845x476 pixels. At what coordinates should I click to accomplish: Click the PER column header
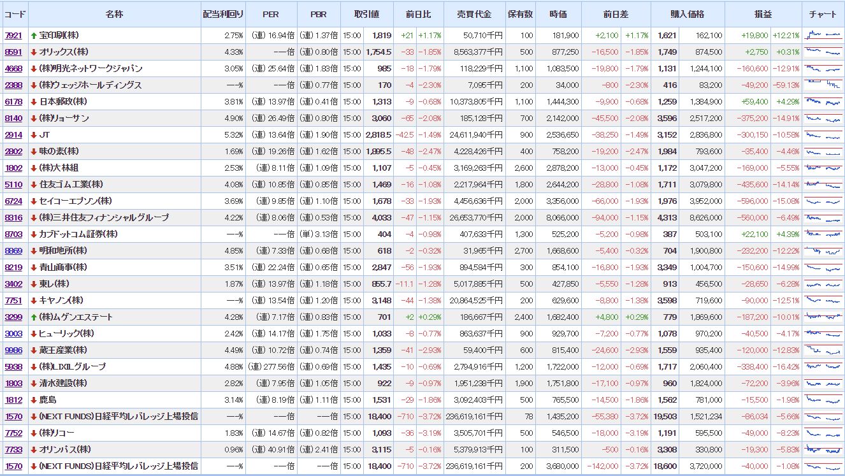click(271, 14)
